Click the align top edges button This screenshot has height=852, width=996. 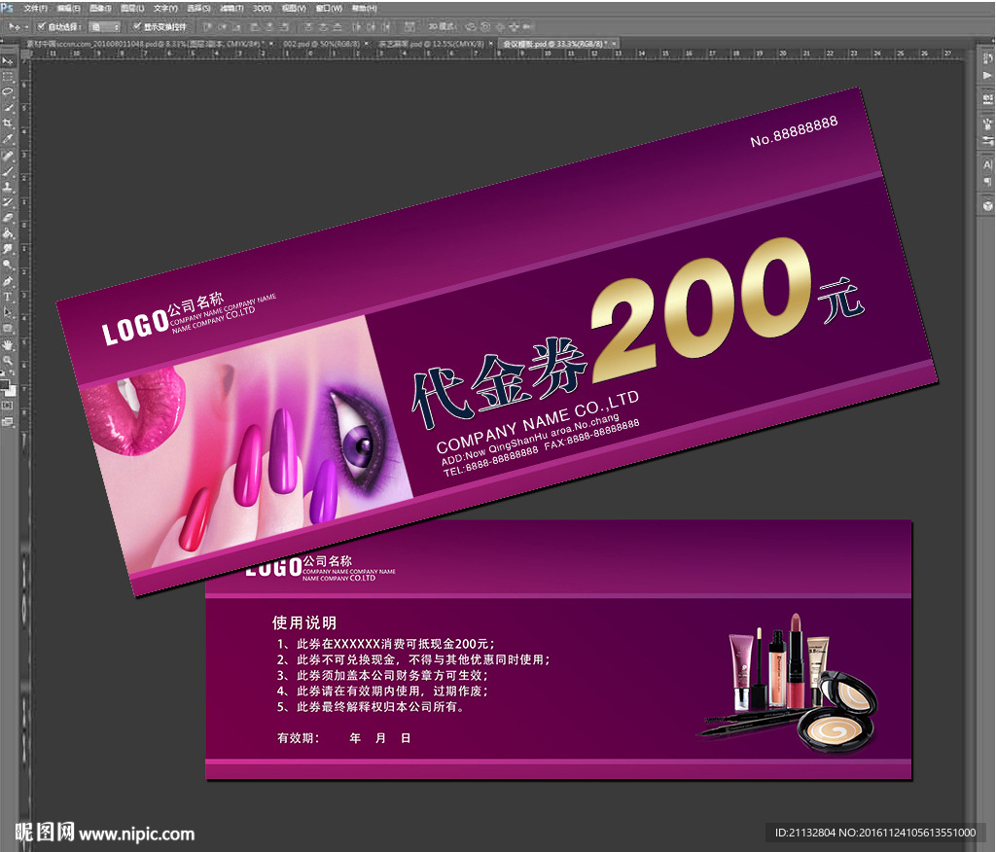(x=206, y=26)
